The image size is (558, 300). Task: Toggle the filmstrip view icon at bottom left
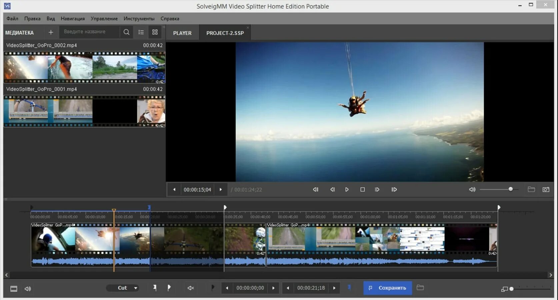click(14, 289)
